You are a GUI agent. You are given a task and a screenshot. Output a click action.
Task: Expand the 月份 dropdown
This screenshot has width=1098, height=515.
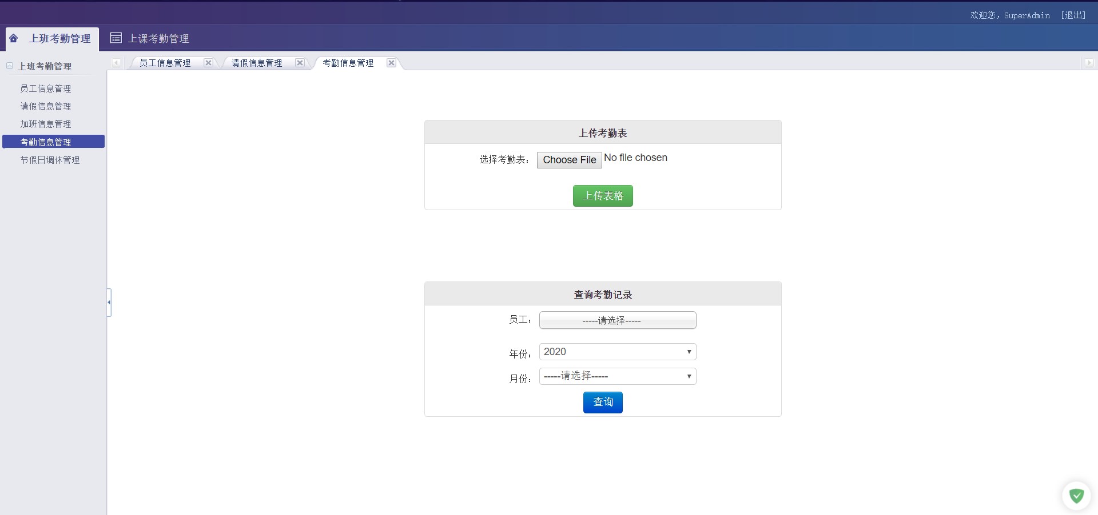pos(617,376)
